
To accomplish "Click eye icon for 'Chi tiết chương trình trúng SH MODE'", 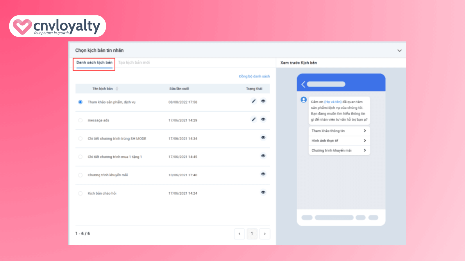I will point(263,138).
